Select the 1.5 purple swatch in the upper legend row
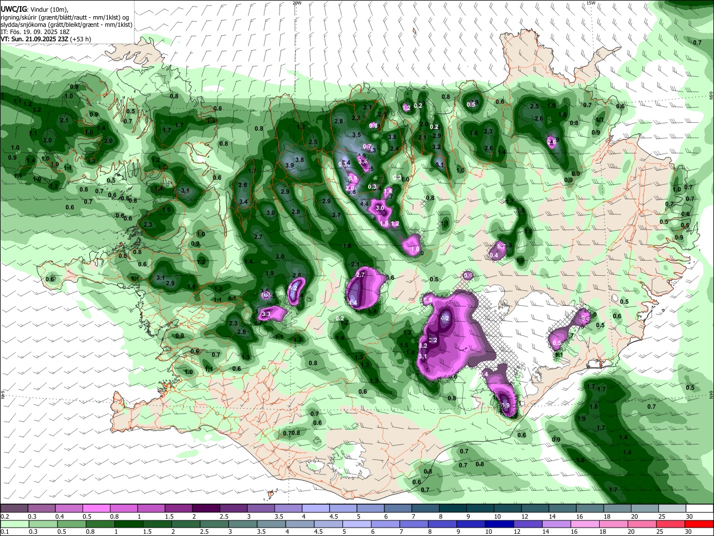Image resolution: width=714 pixels, height=536 pixels. 178,509
